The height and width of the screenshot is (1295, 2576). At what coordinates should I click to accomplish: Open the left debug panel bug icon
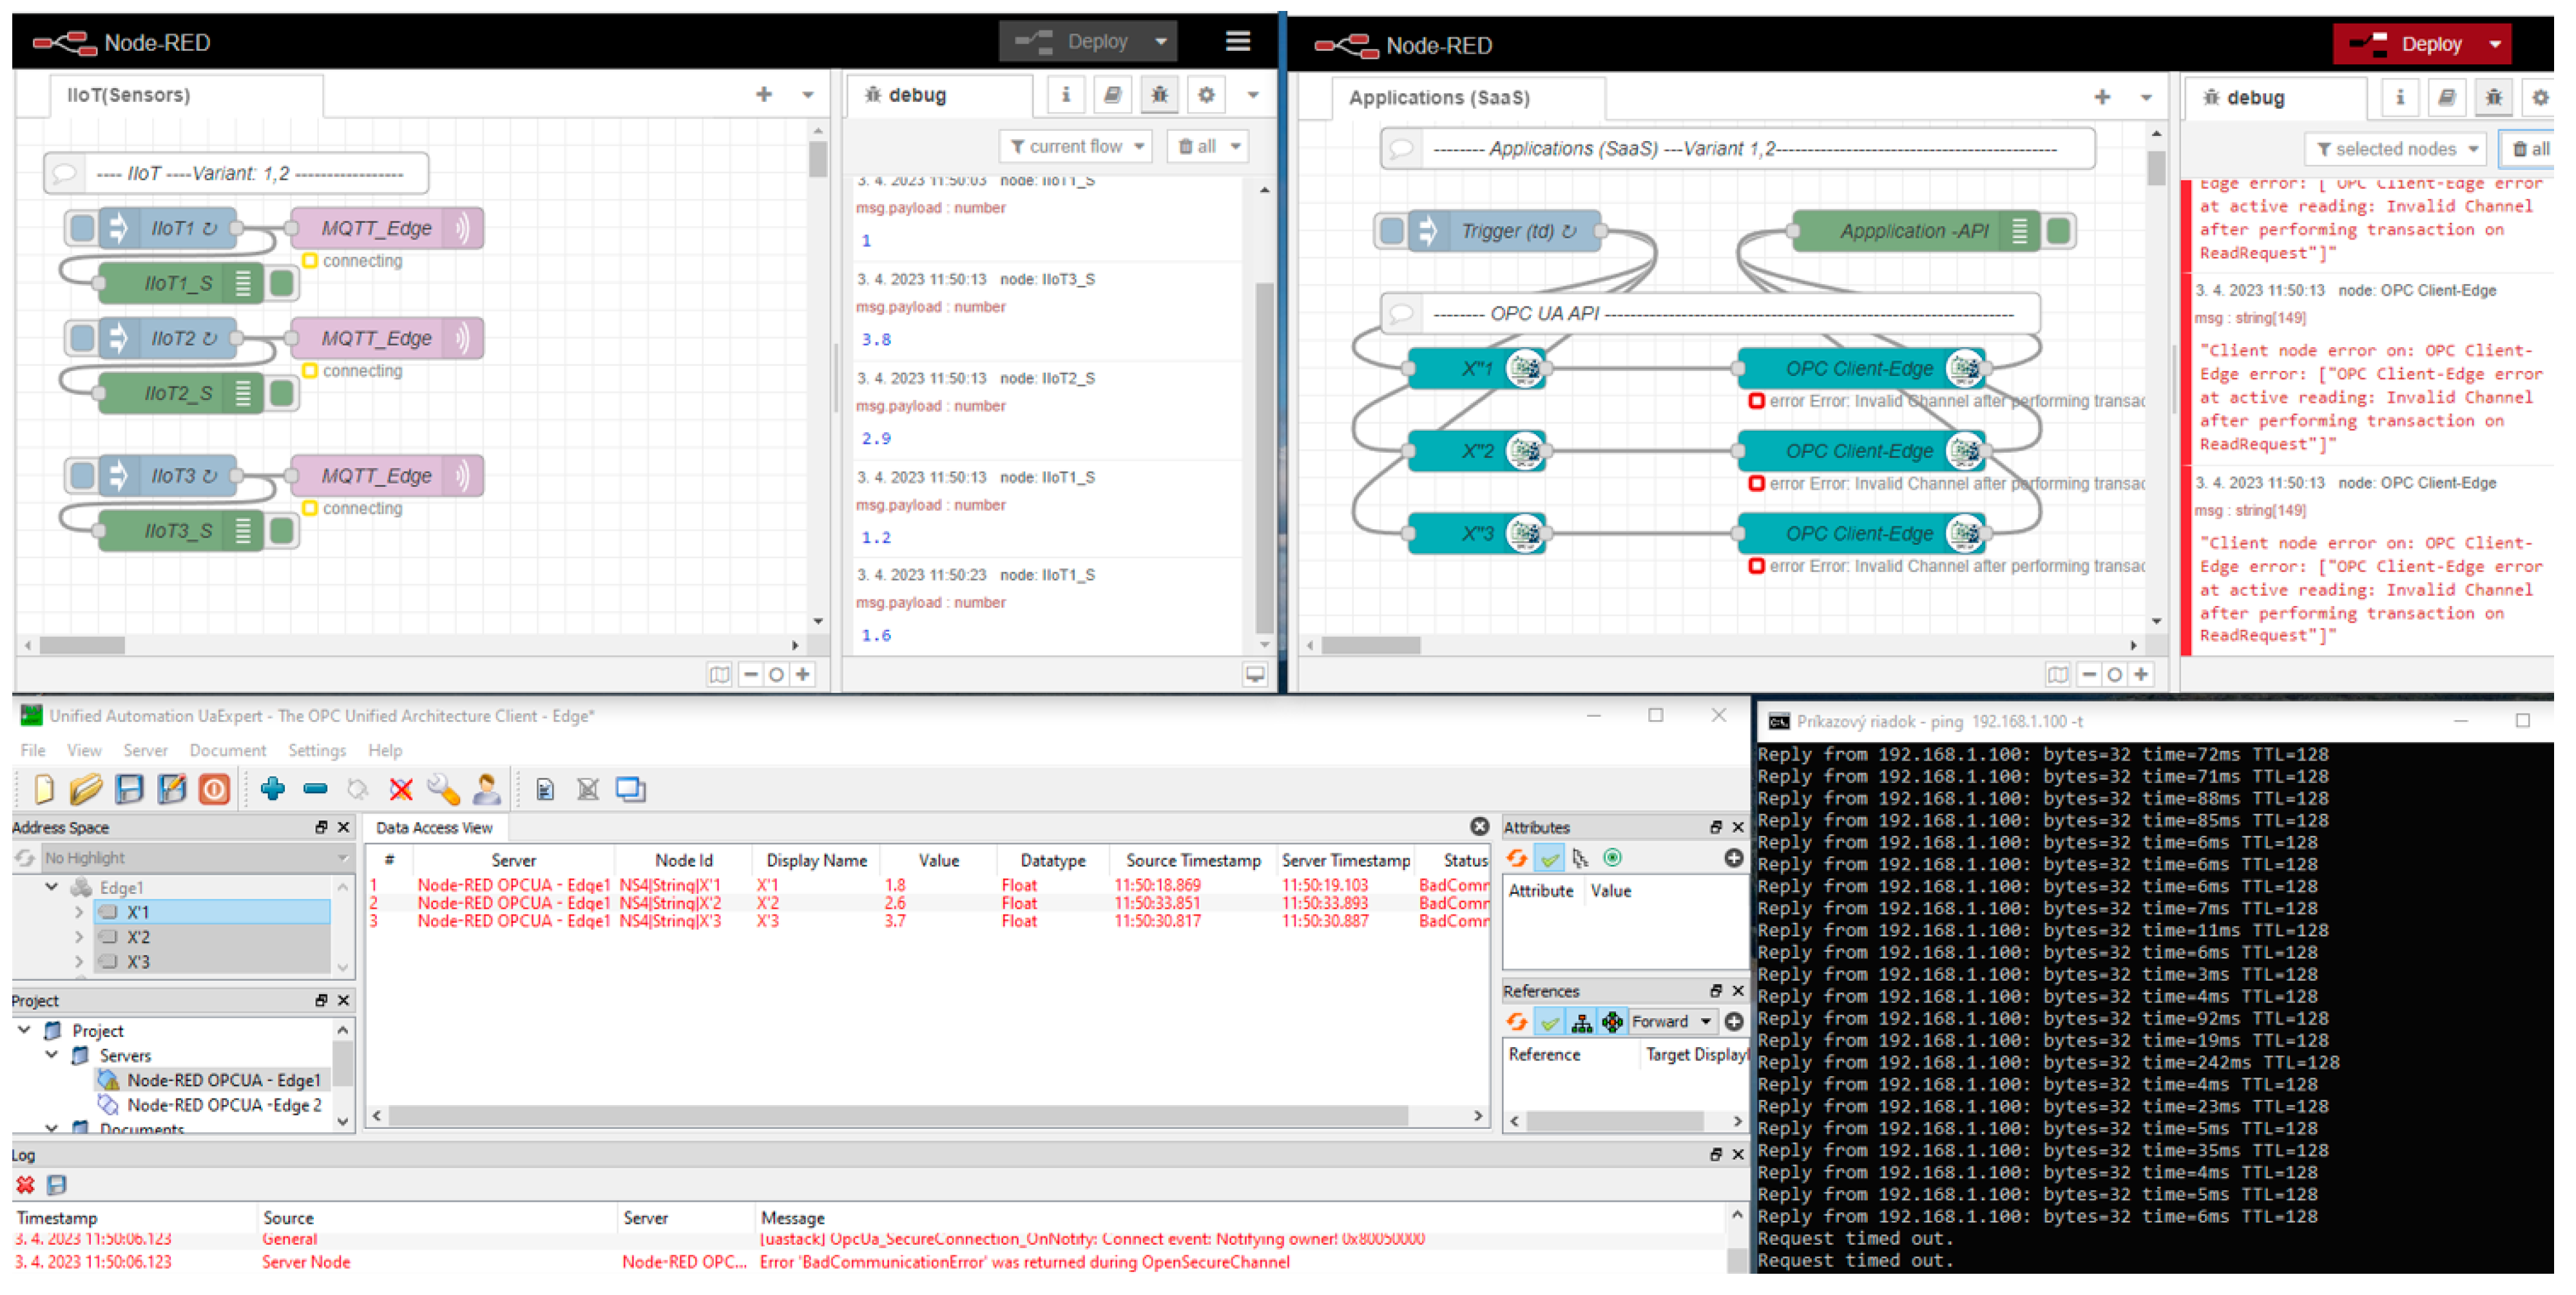tap(1158, 95)
